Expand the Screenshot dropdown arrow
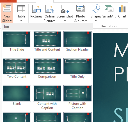128x122 pixels. (65, 21)
